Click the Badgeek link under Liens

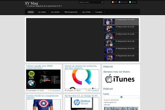click(107, 100)
